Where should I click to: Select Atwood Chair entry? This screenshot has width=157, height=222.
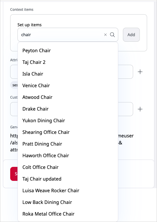(68, 97)
